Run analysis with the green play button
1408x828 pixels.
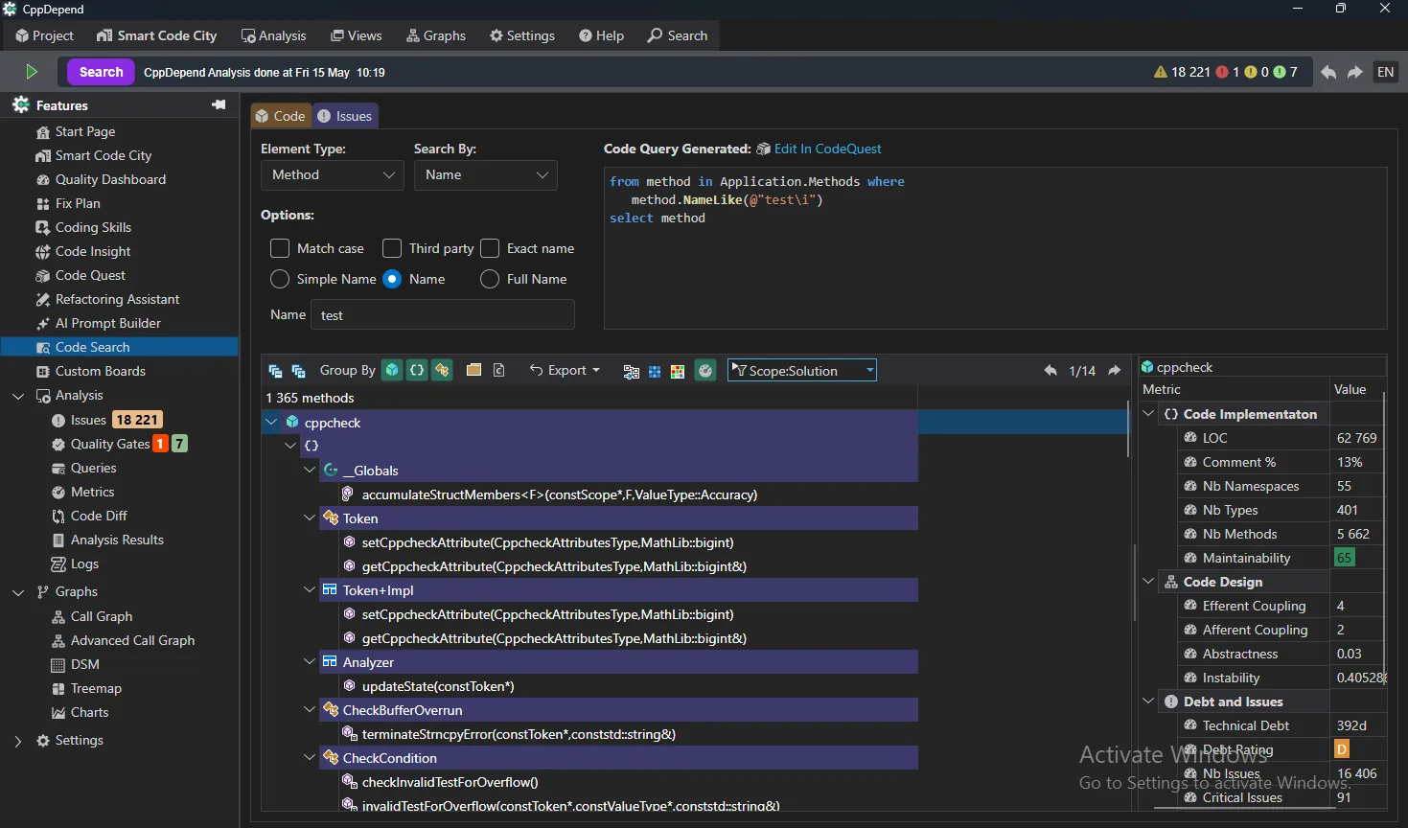click(x=32, y=72)
